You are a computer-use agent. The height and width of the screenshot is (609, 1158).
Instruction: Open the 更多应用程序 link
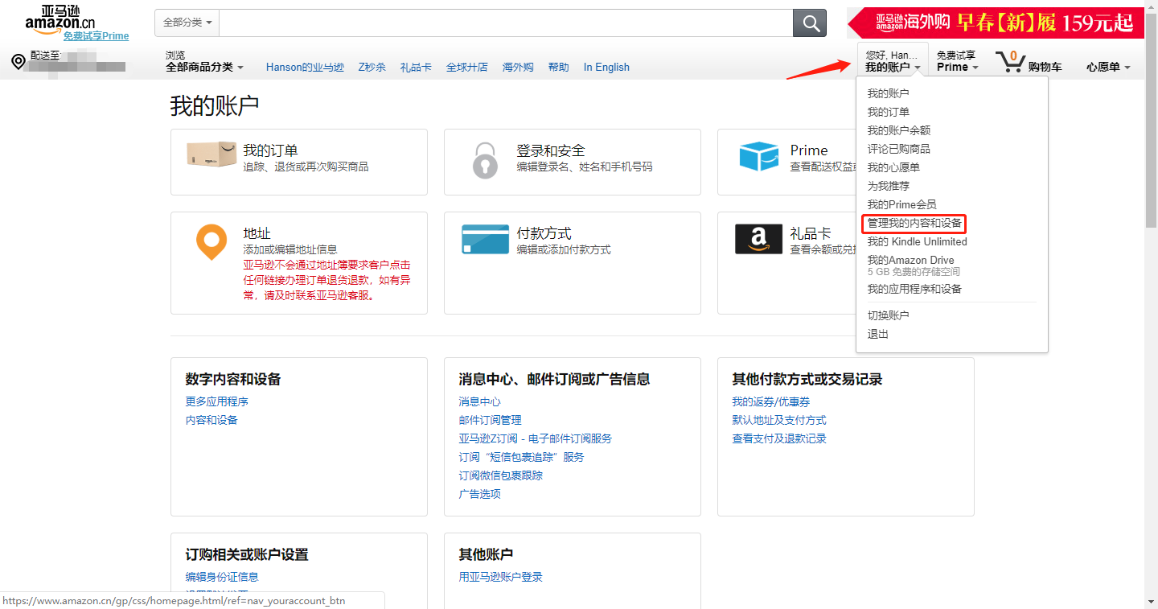217,401
